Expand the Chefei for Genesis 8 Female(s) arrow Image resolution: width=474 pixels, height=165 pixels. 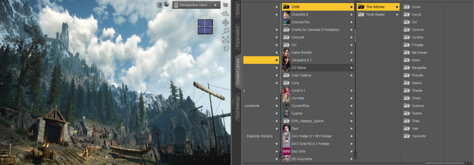(x=351, y=30)
